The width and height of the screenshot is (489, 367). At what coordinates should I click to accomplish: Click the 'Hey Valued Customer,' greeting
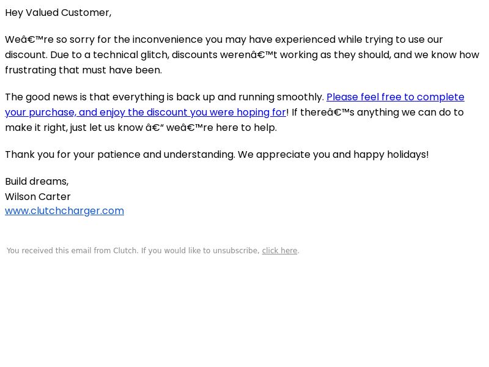pos(58,13)
